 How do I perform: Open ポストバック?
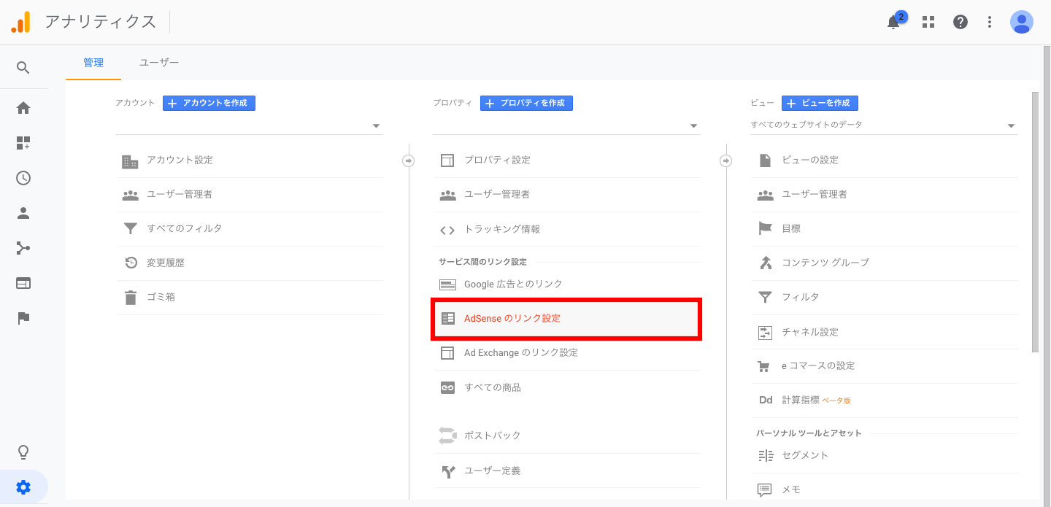pos(567,436)
